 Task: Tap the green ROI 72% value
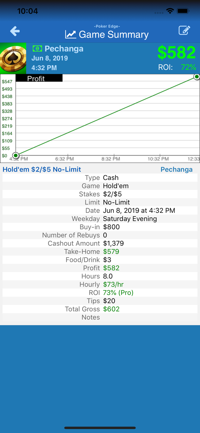pyautogui.click(x=189, y=67)
